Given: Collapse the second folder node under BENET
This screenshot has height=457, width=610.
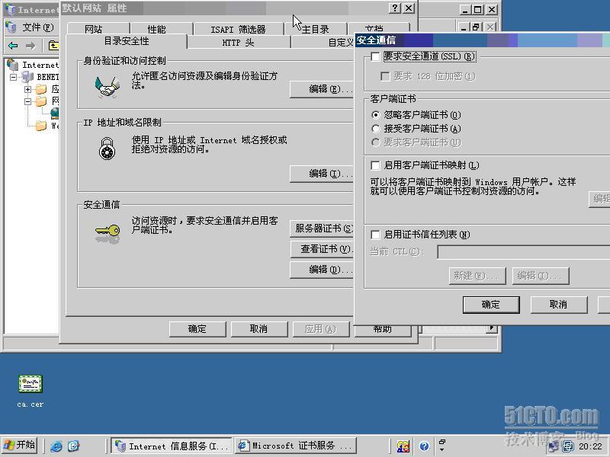Looking at the screenshot, I should click(x=27, y=101).
